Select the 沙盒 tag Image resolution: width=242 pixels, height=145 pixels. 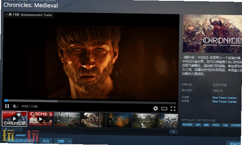click(x=225, y=125)
